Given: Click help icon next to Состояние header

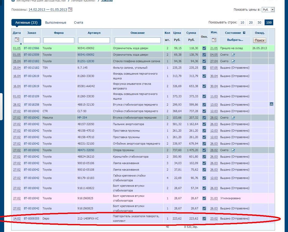Looking at the screenshot, I should (244, 33).
